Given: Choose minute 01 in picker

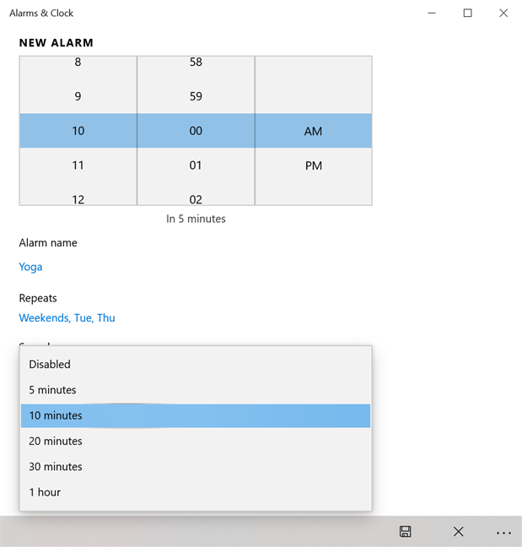Looking at the screenshot, I should point(196,165).
